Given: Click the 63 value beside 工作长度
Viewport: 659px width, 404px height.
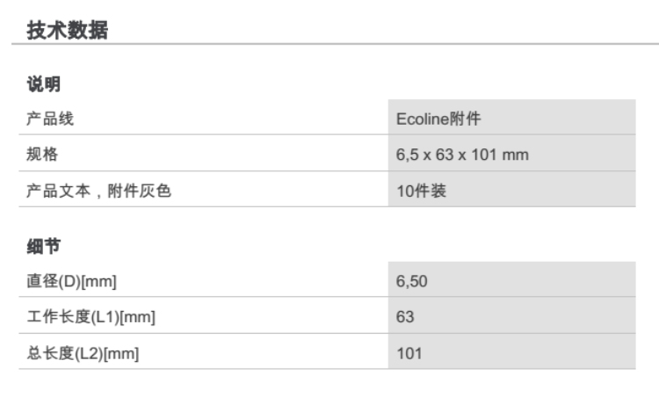Looking at the screenshot, I should (405, 317).
